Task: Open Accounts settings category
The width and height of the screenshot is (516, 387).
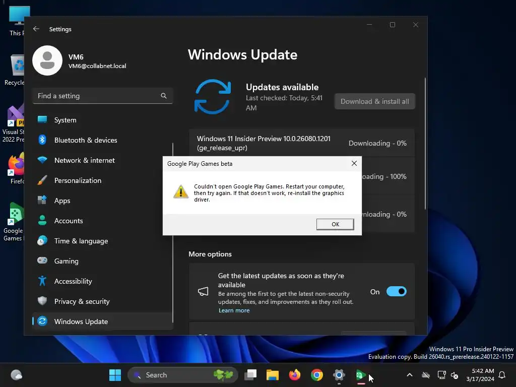Action: click(103, 221)
